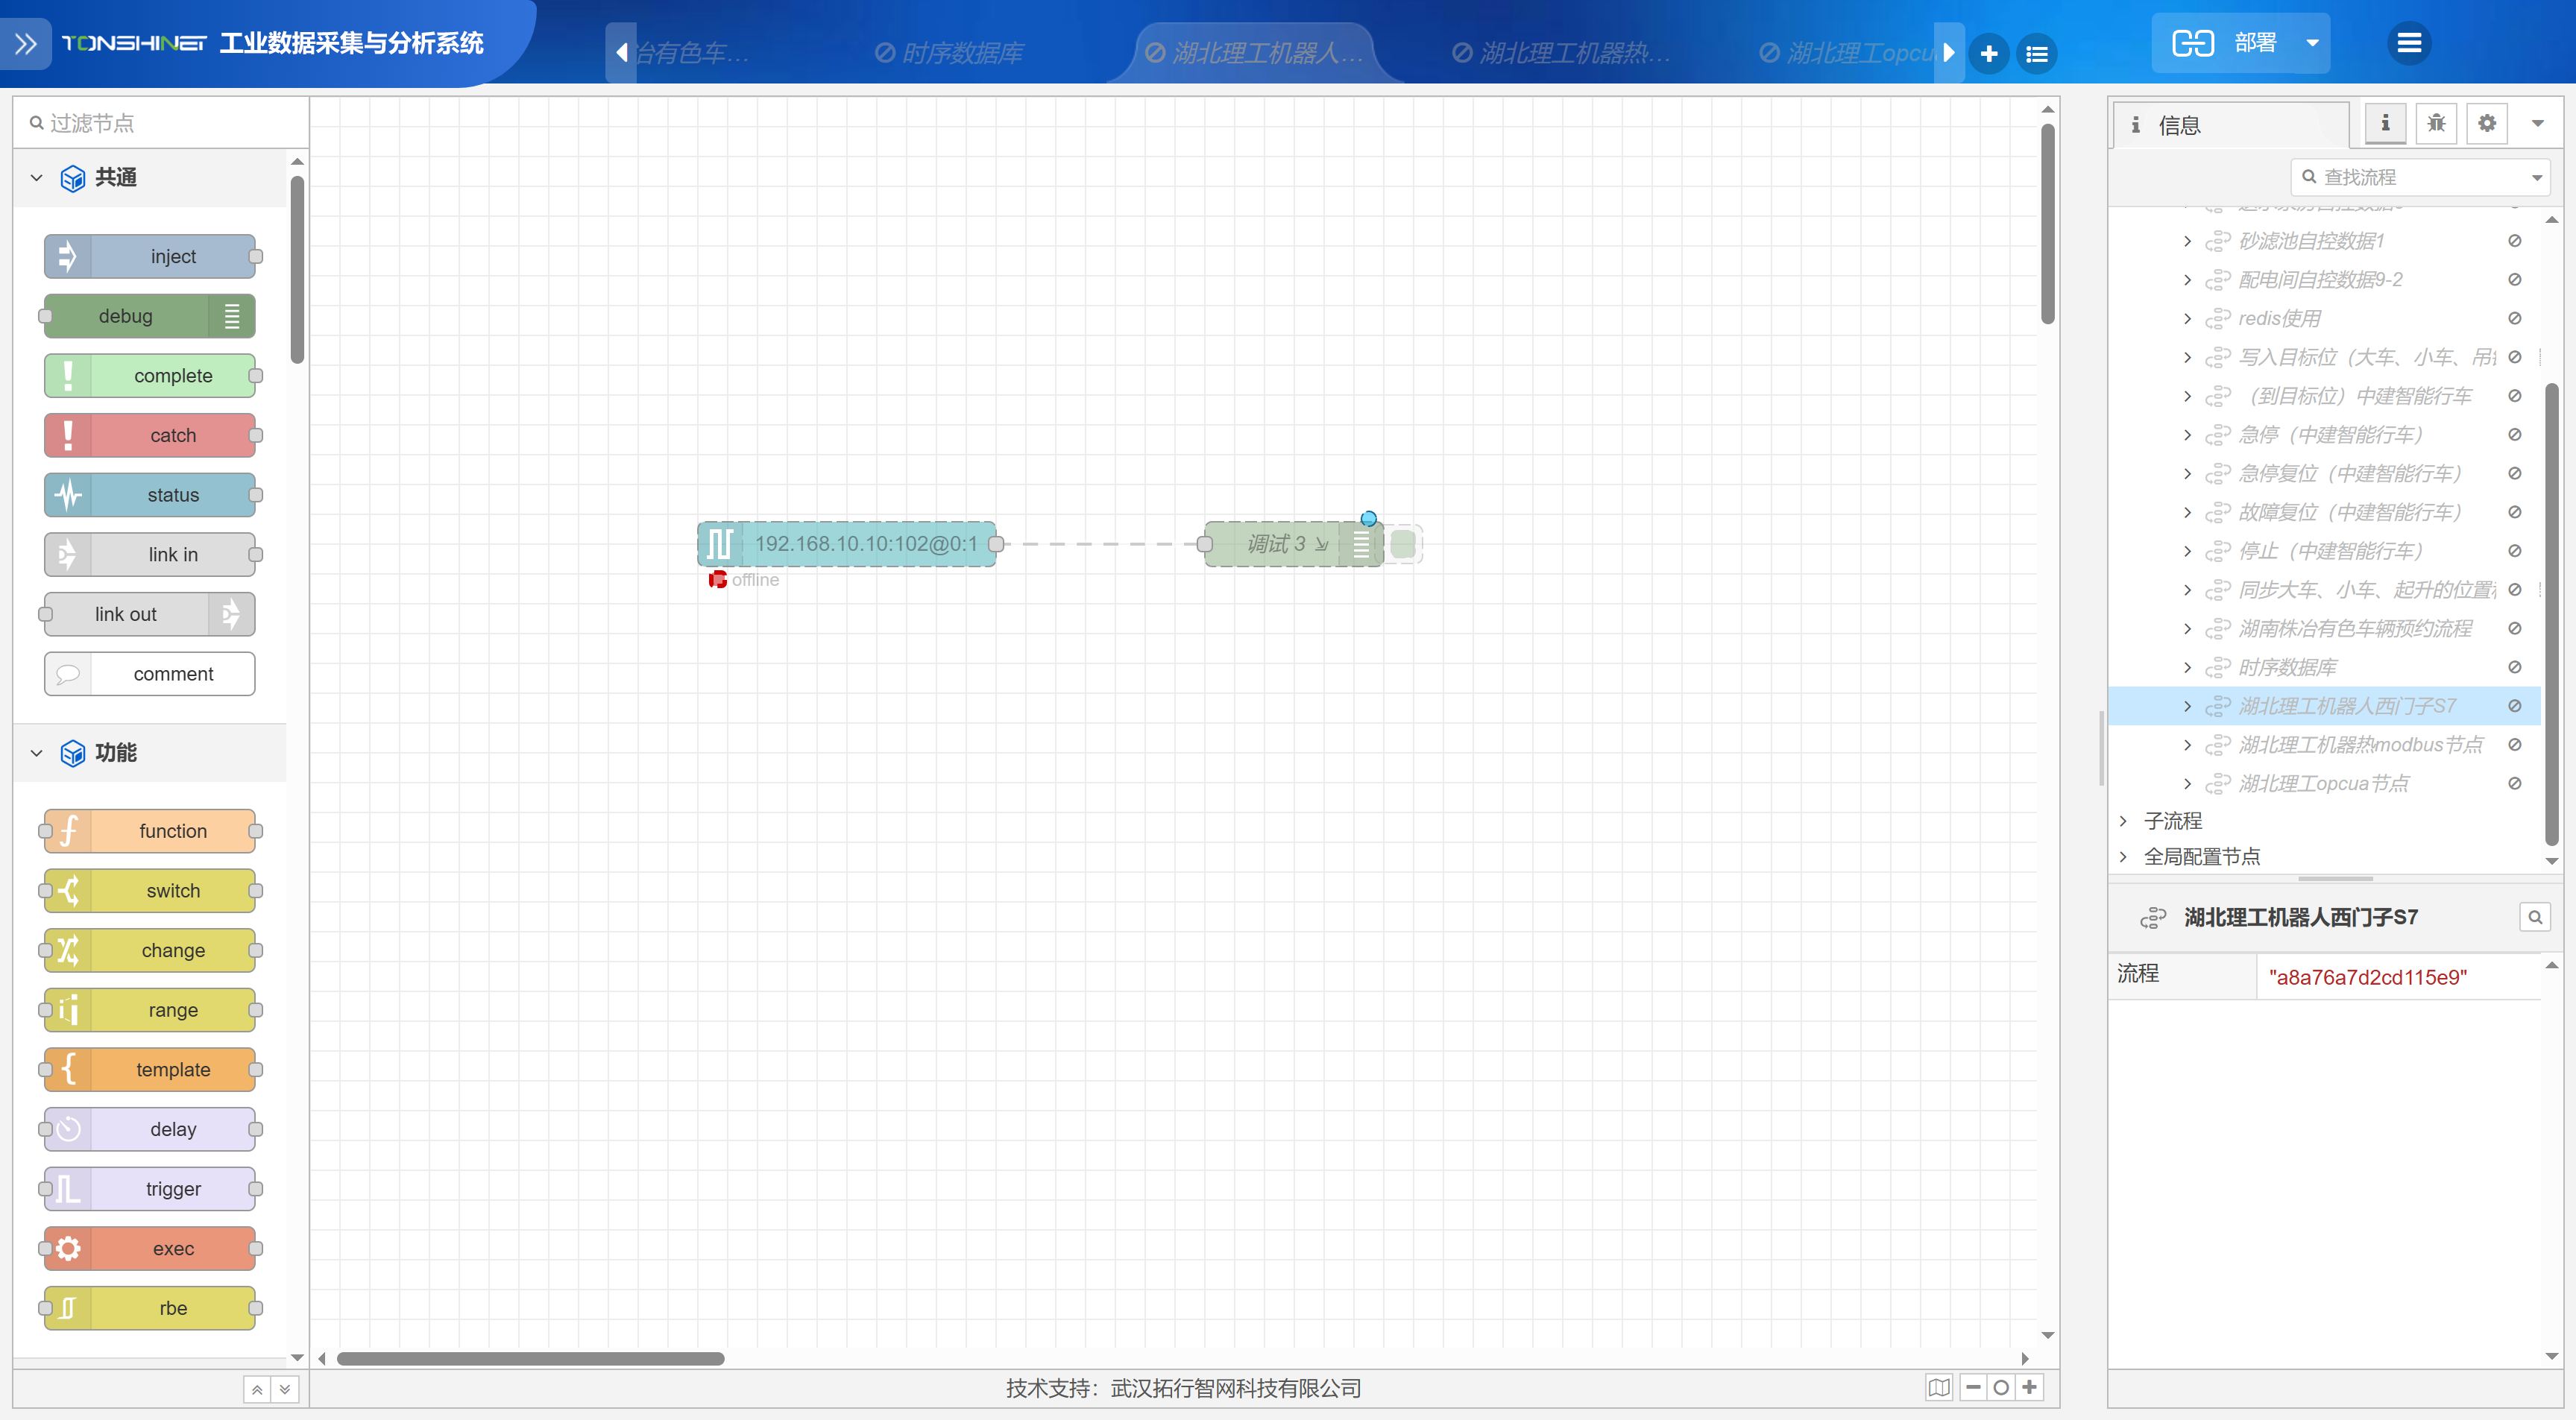This screenshot has width=2576, height=1420.
Task: Open the 部署 deploy options dropdown arrow
Action: tap(2312, 43)
